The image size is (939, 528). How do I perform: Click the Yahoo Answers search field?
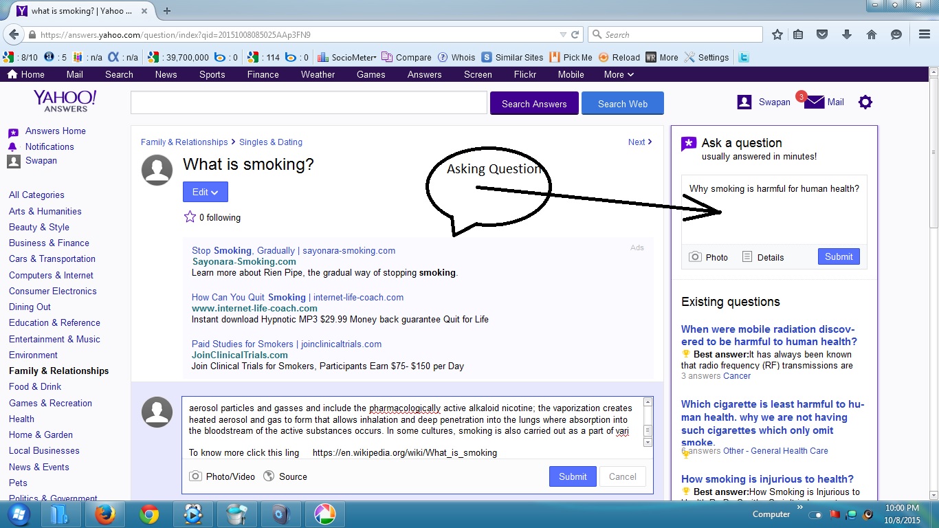(x=309, y=102)
